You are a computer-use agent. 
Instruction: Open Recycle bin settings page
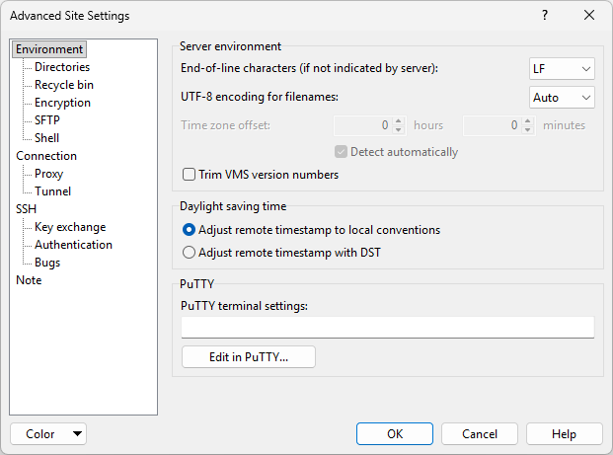(x=64, y=85)
